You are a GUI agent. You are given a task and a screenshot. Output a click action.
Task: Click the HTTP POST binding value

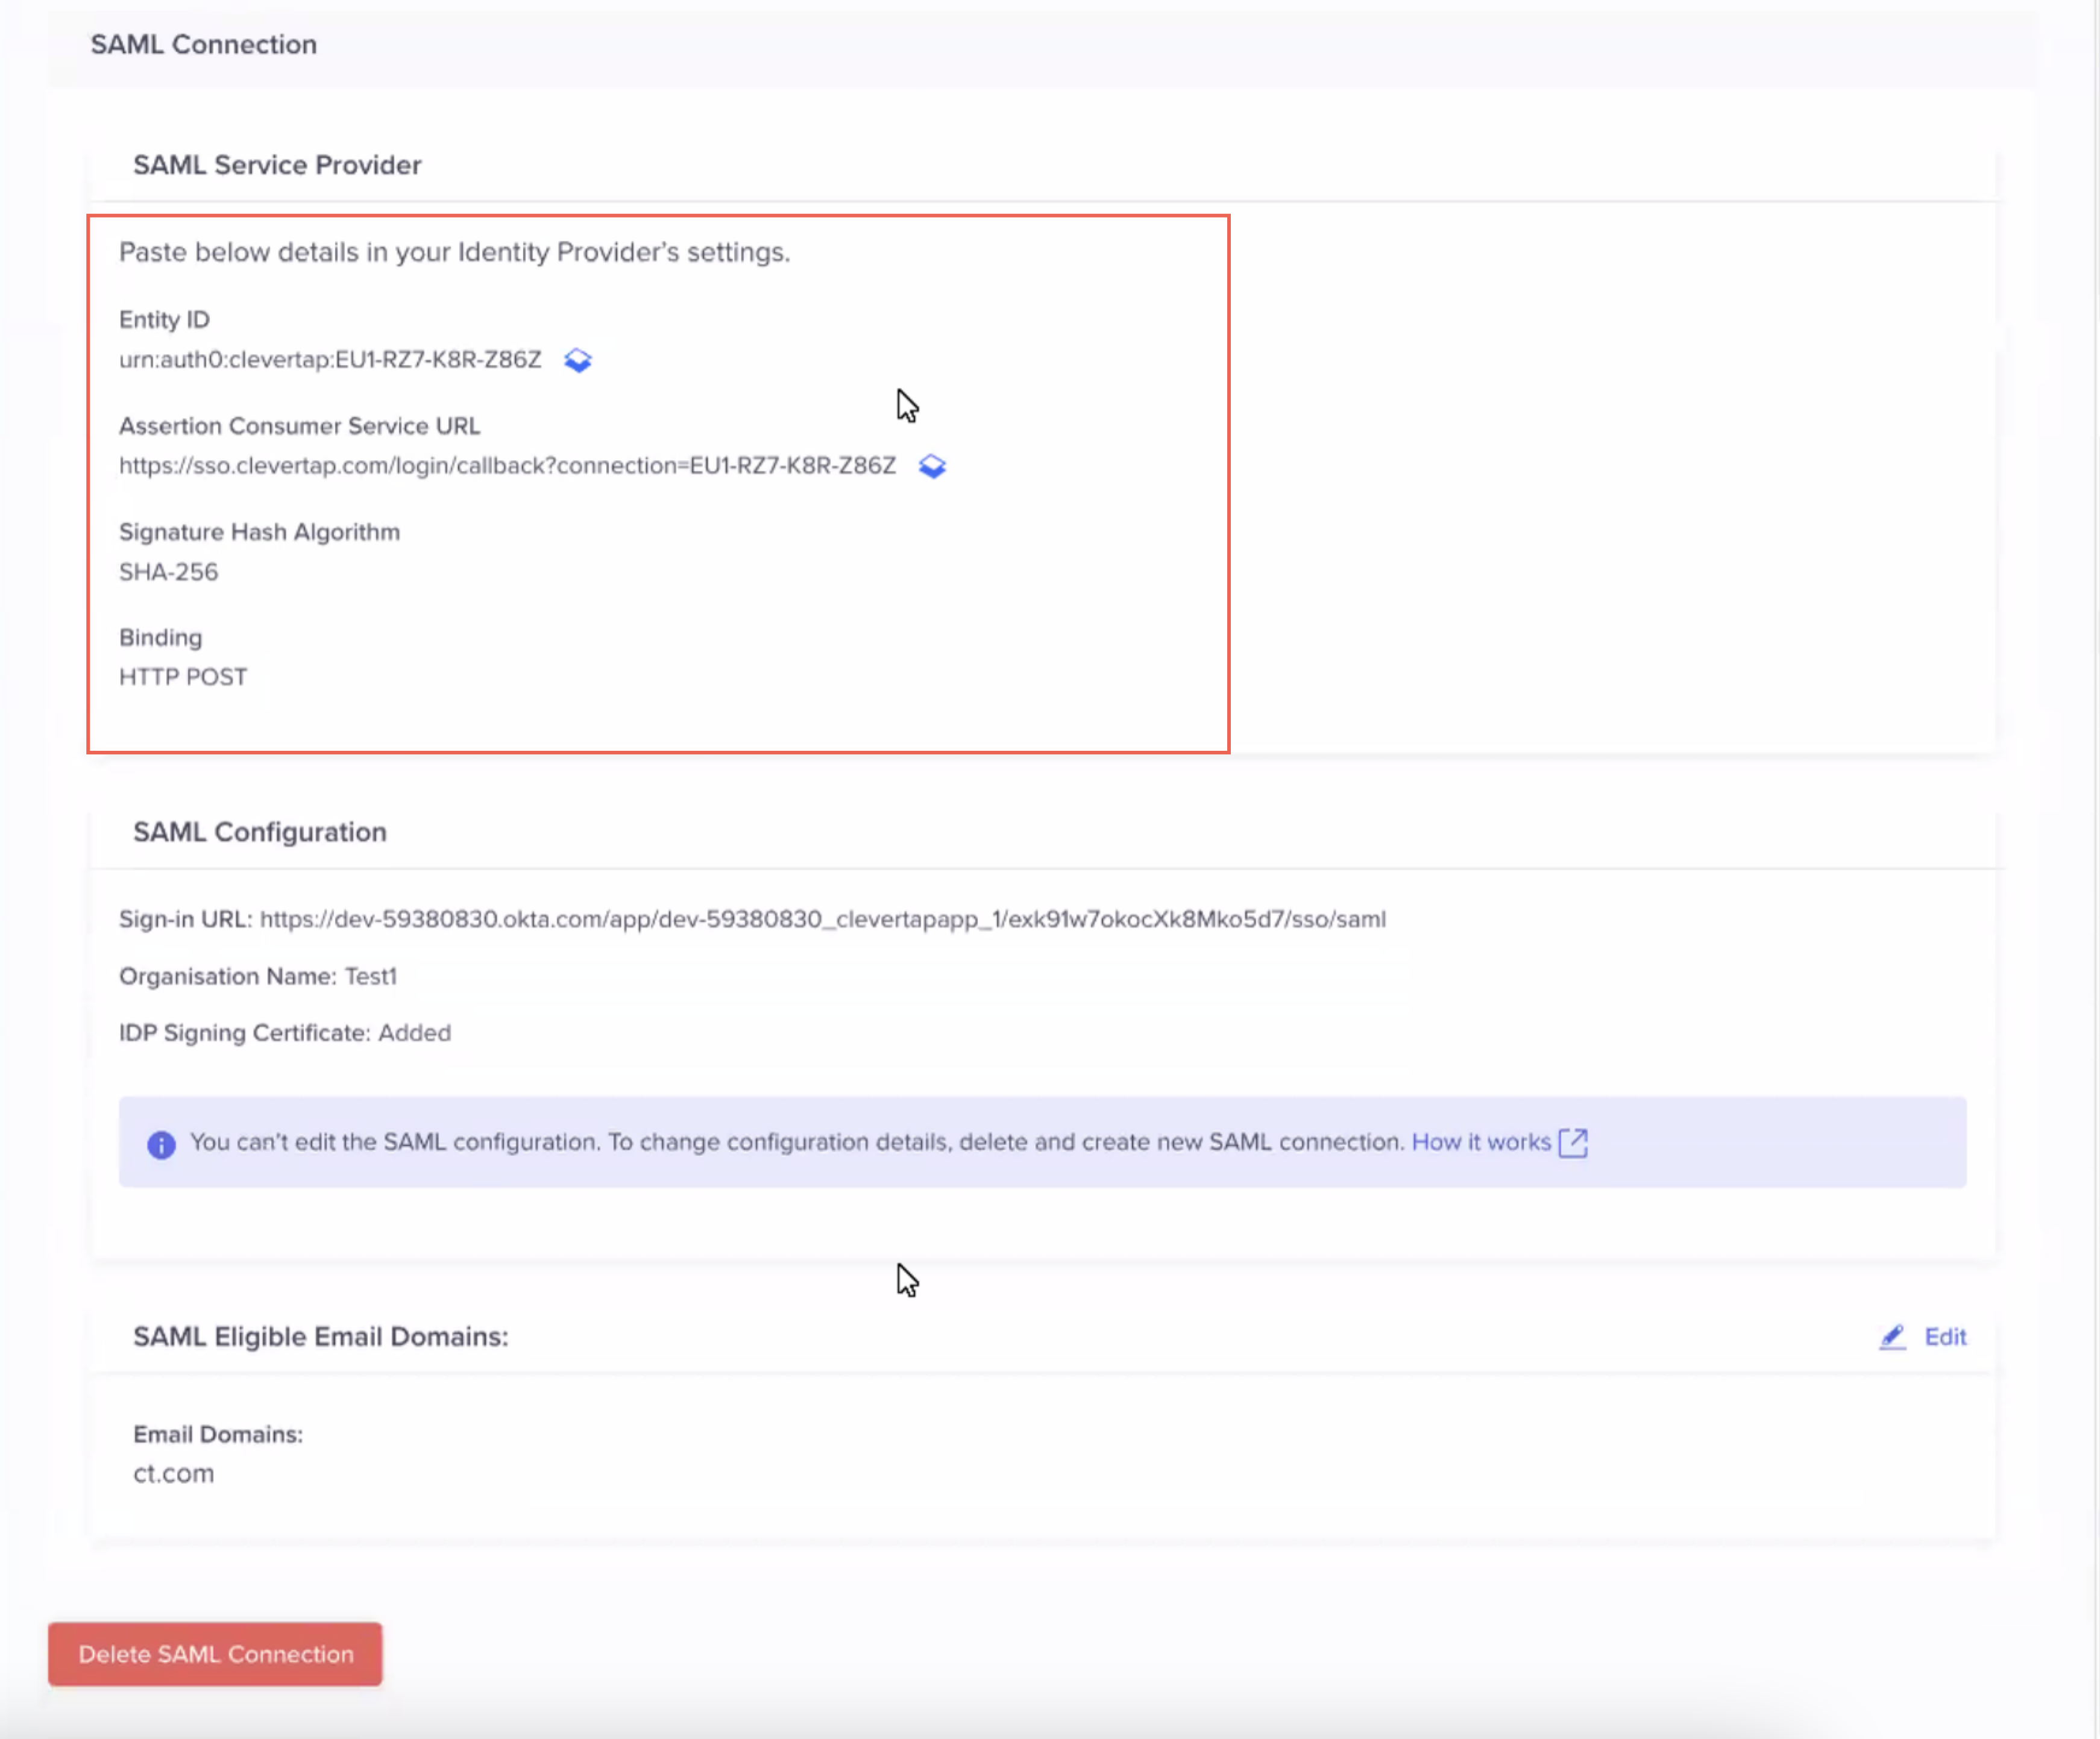[x=183, y=678]
